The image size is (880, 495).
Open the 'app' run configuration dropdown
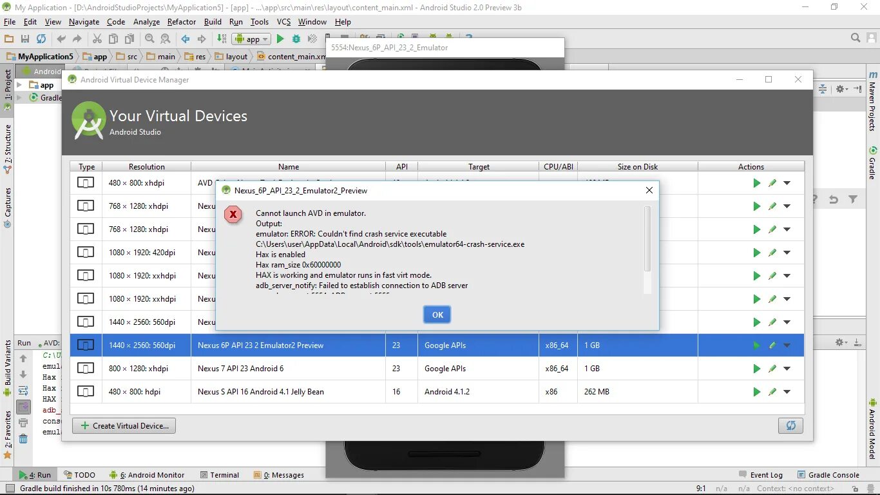coord(251,39)
